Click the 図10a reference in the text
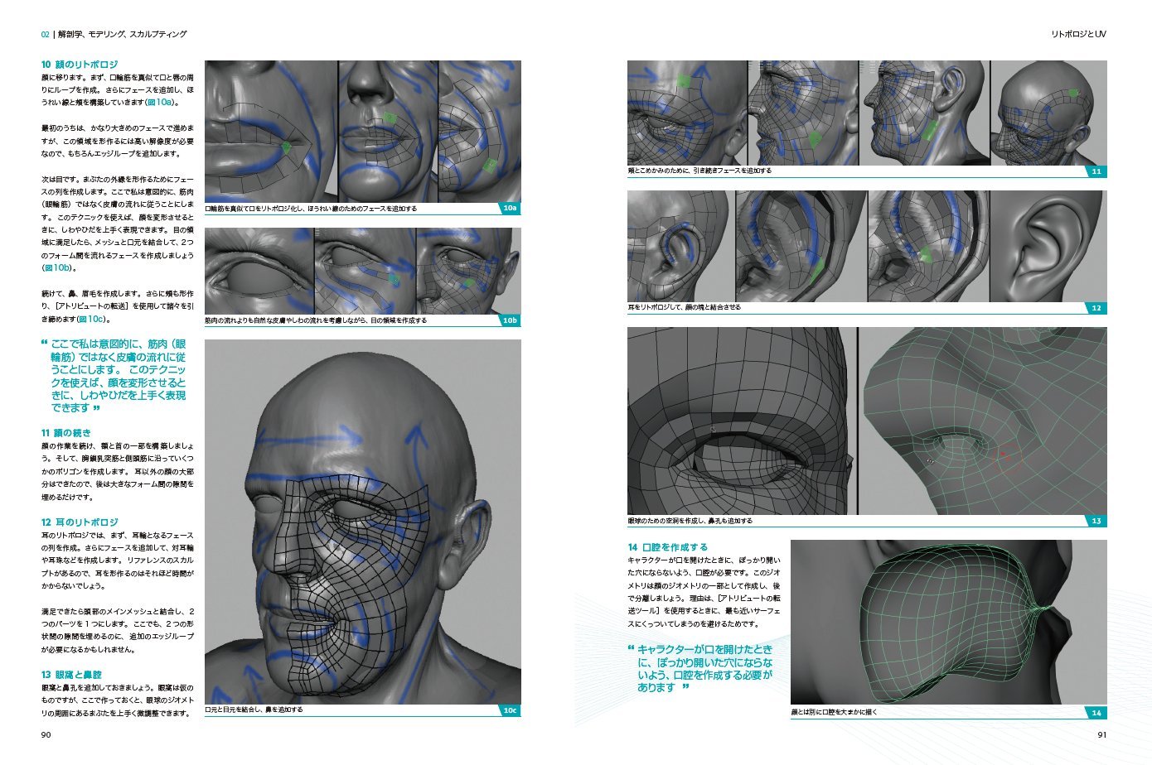 click(x=161, y=103)
